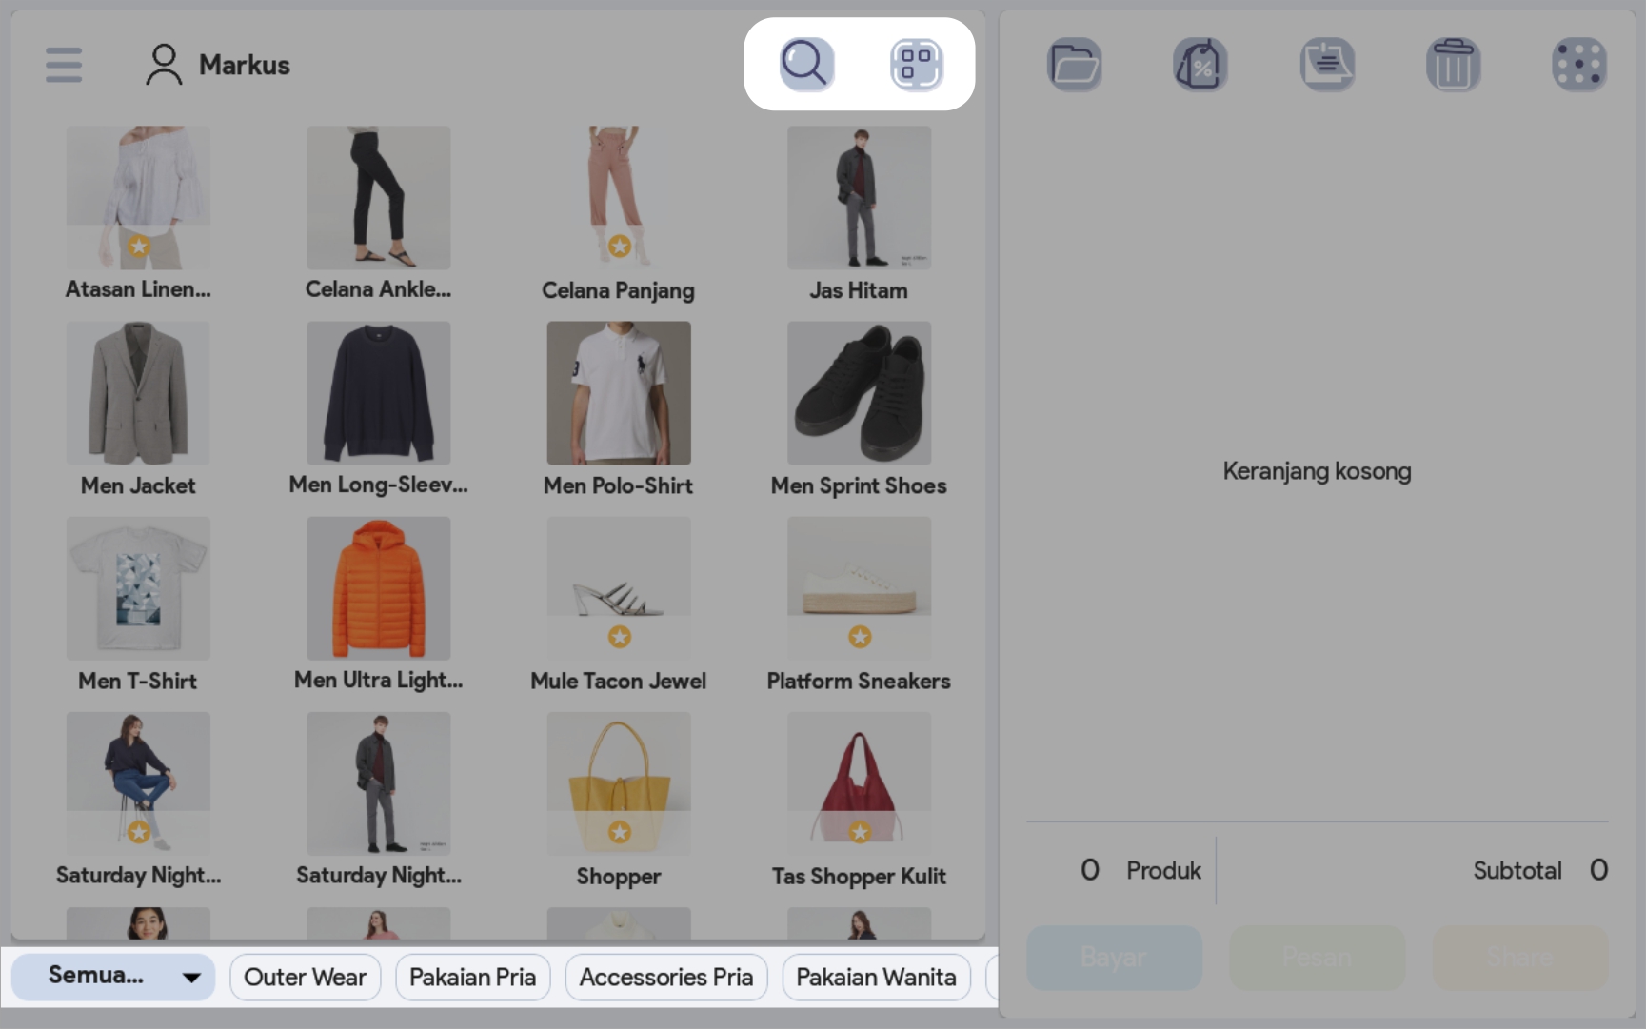The image size is (1646, 1029).
Task: Add an order note via note icon
Action: click(1327, 65)
